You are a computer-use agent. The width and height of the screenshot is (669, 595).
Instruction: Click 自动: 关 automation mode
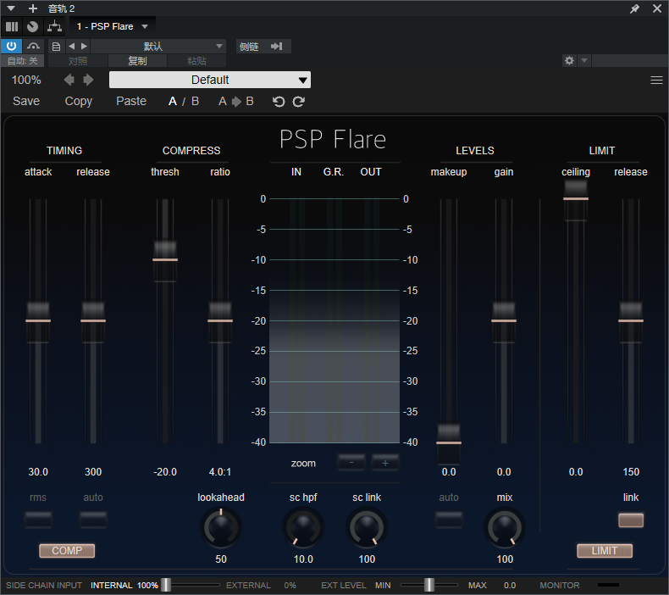(x=22, y=61)
